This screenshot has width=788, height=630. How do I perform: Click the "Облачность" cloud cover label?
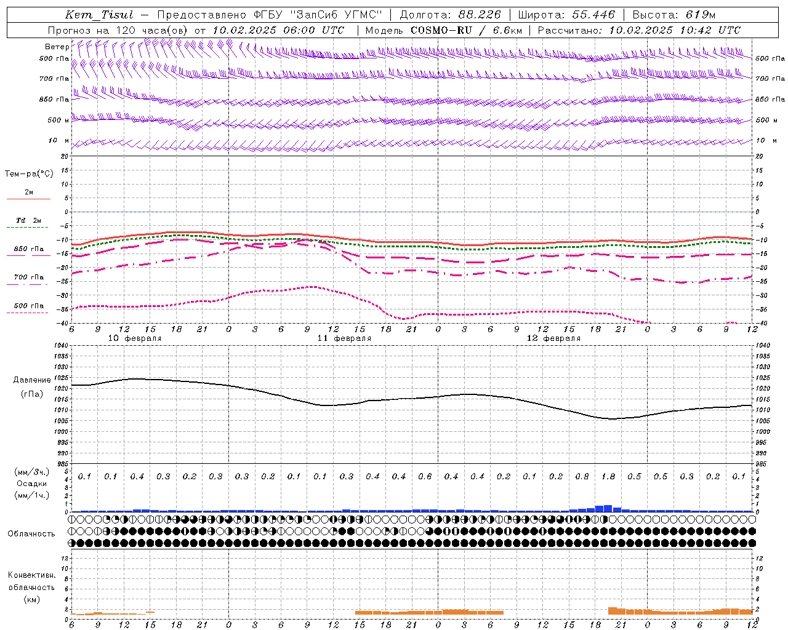(31, 534)
